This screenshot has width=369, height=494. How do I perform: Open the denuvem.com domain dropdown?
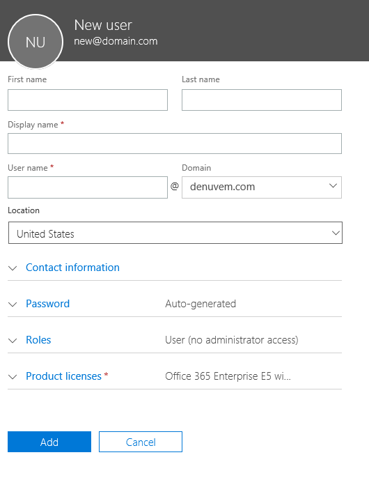point(262,187)
